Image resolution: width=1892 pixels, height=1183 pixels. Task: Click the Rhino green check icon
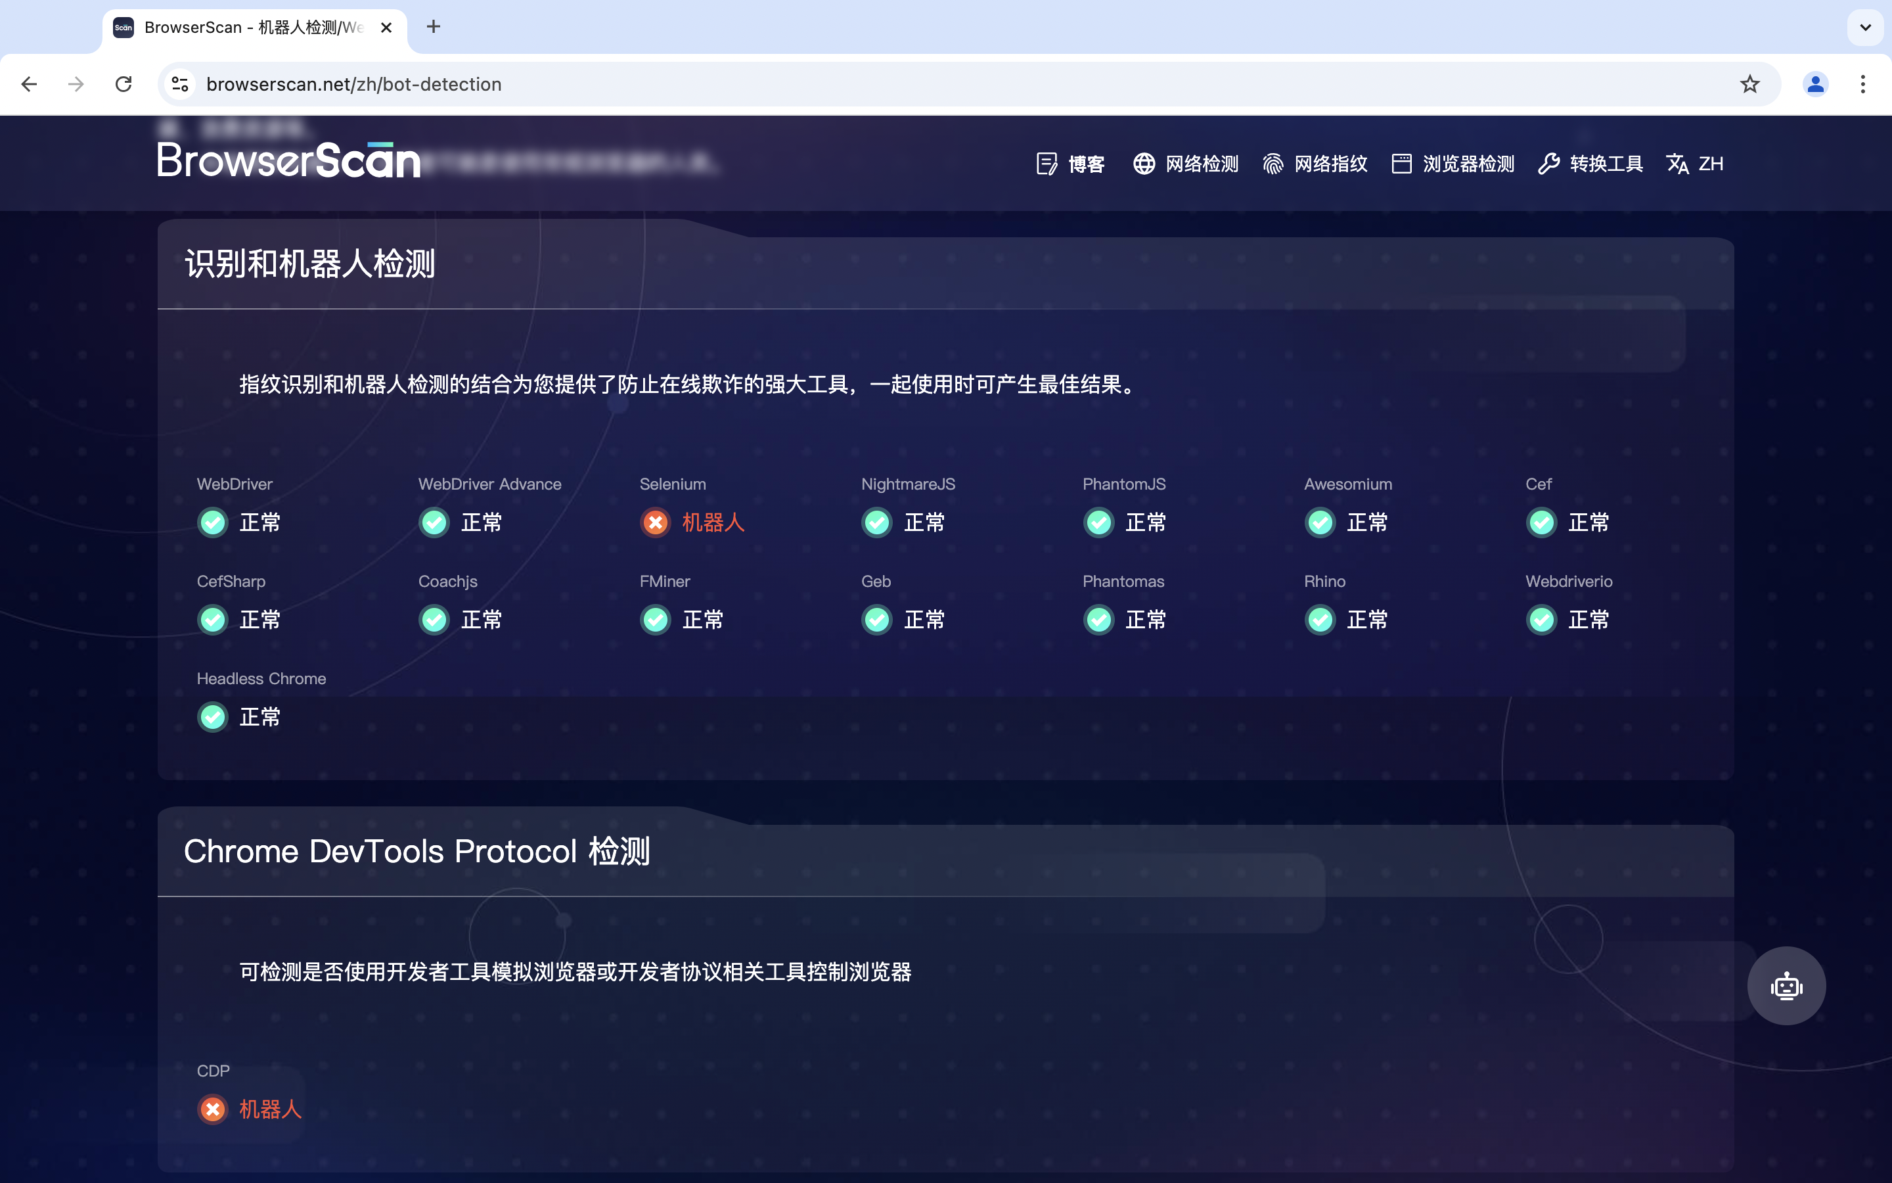click(x=1320, y=620)
